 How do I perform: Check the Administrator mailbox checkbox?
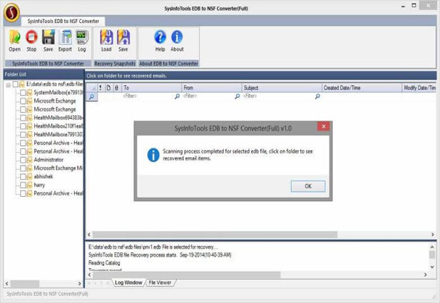(23, 160)
